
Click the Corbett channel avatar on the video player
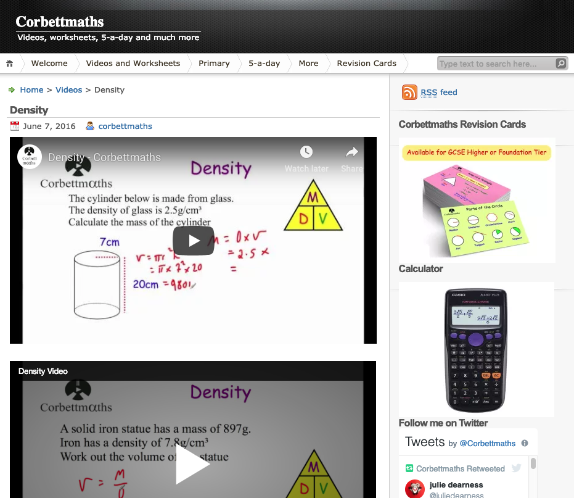pyautogui.click(x=30, y=156)
